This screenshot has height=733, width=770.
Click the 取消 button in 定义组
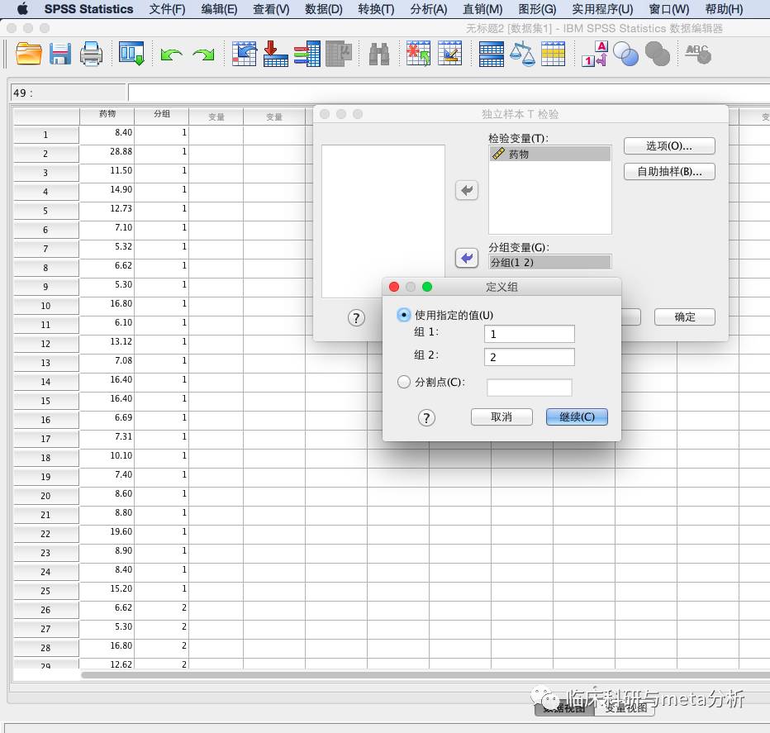point(501,417)
